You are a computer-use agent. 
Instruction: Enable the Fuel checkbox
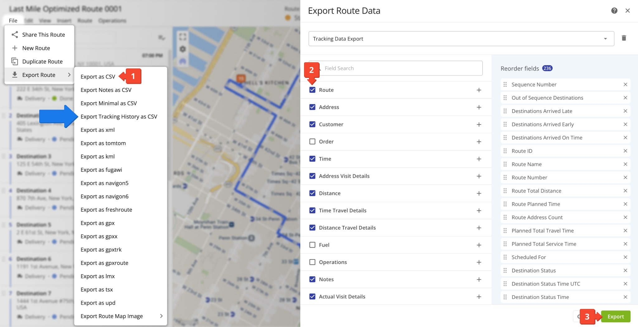[x=312, y=245]
